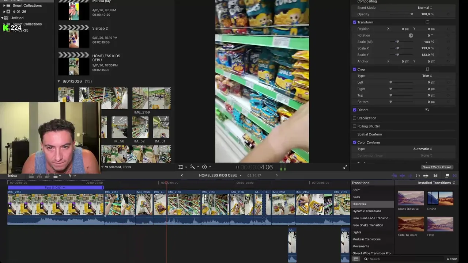
Task: Click the magnifier icon in transitions search
Action: click(x=366, y=259)
